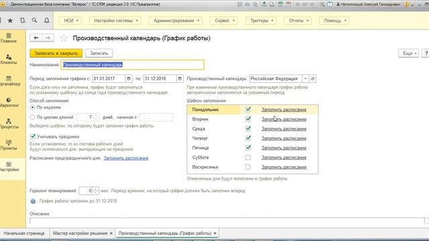Click the info icon in the title bar
The image size is (429, 241).
click(407, 5)
